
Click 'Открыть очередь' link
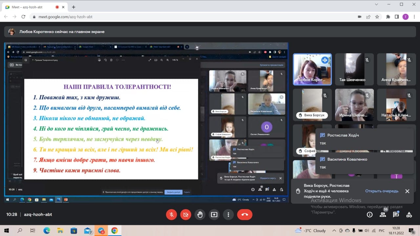point(382,191)
